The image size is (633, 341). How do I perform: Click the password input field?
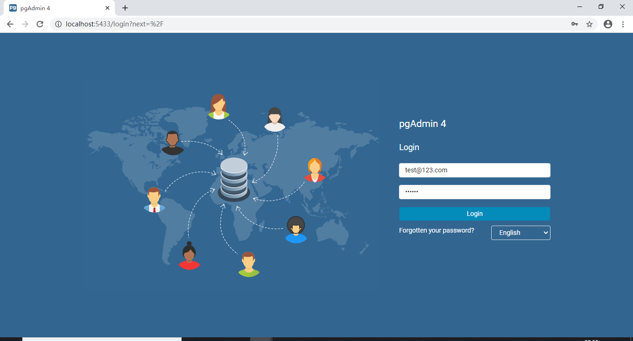[x=475, y=192]
